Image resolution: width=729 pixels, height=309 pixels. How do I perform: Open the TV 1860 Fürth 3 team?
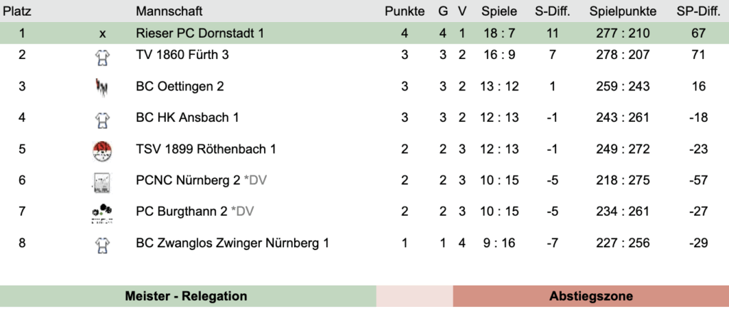pyautogui.click(x=183, y=54)
